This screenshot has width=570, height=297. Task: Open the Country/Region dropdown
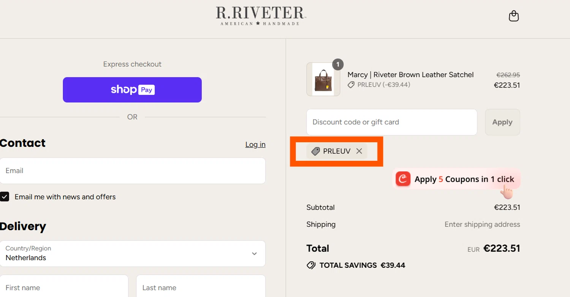(133, 253)
